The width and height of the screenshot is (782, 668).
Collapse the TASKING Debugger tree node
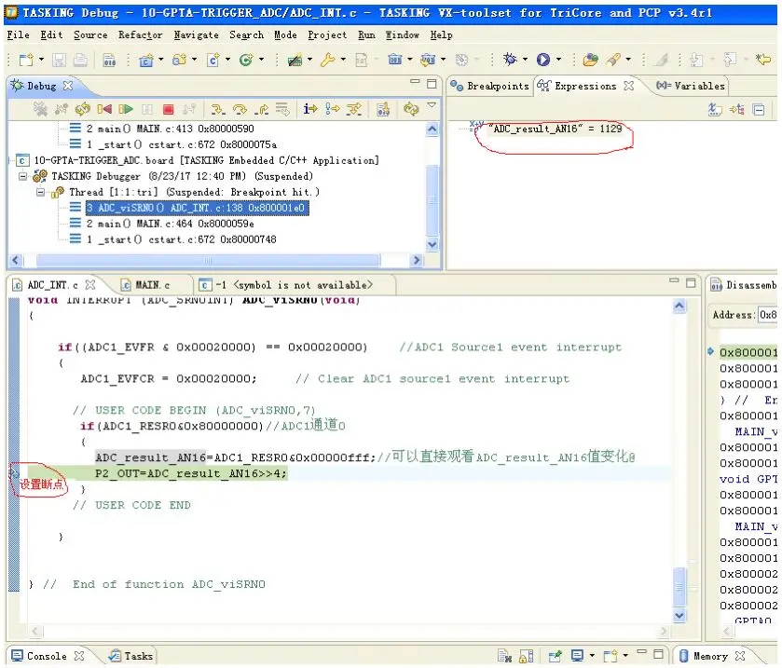[23, 176]
